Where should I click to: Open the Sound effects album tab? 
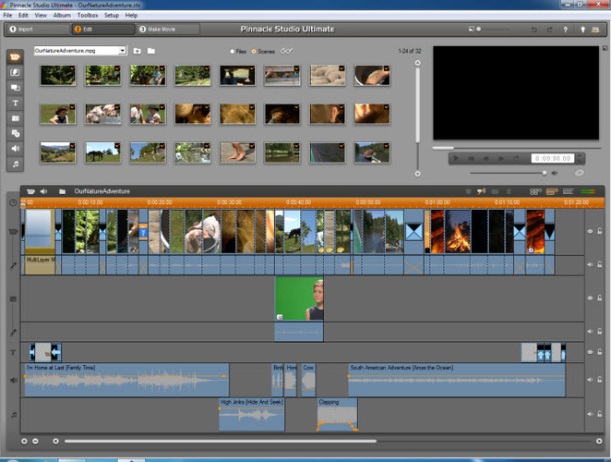click(15, 149)
